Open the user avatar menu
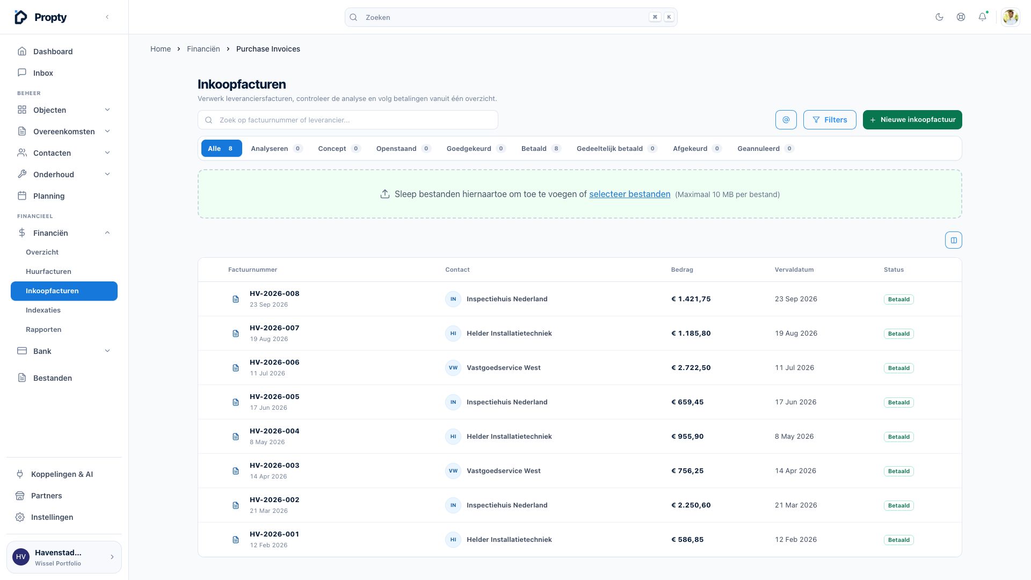Image resolution: width=1031 pixels, height=580 pixels. (x=1010, y=17)
